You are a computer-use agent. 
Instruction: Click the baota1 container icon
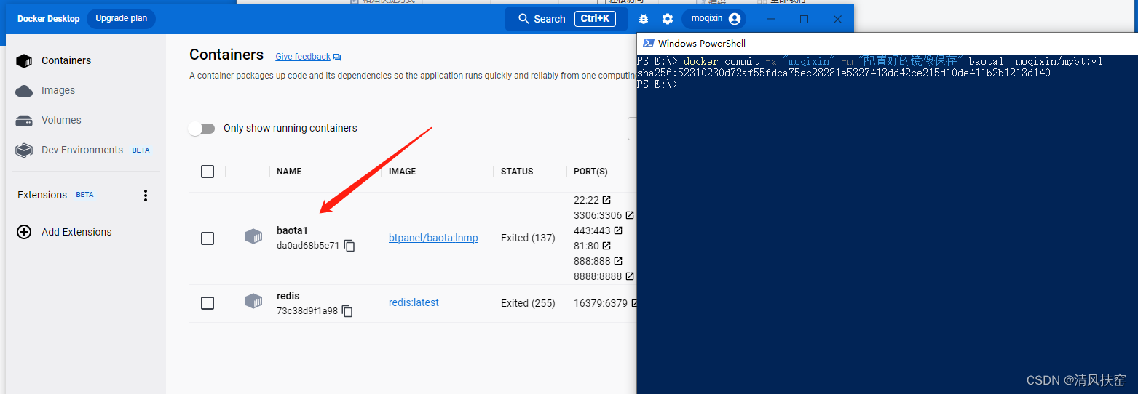point(253,236)
